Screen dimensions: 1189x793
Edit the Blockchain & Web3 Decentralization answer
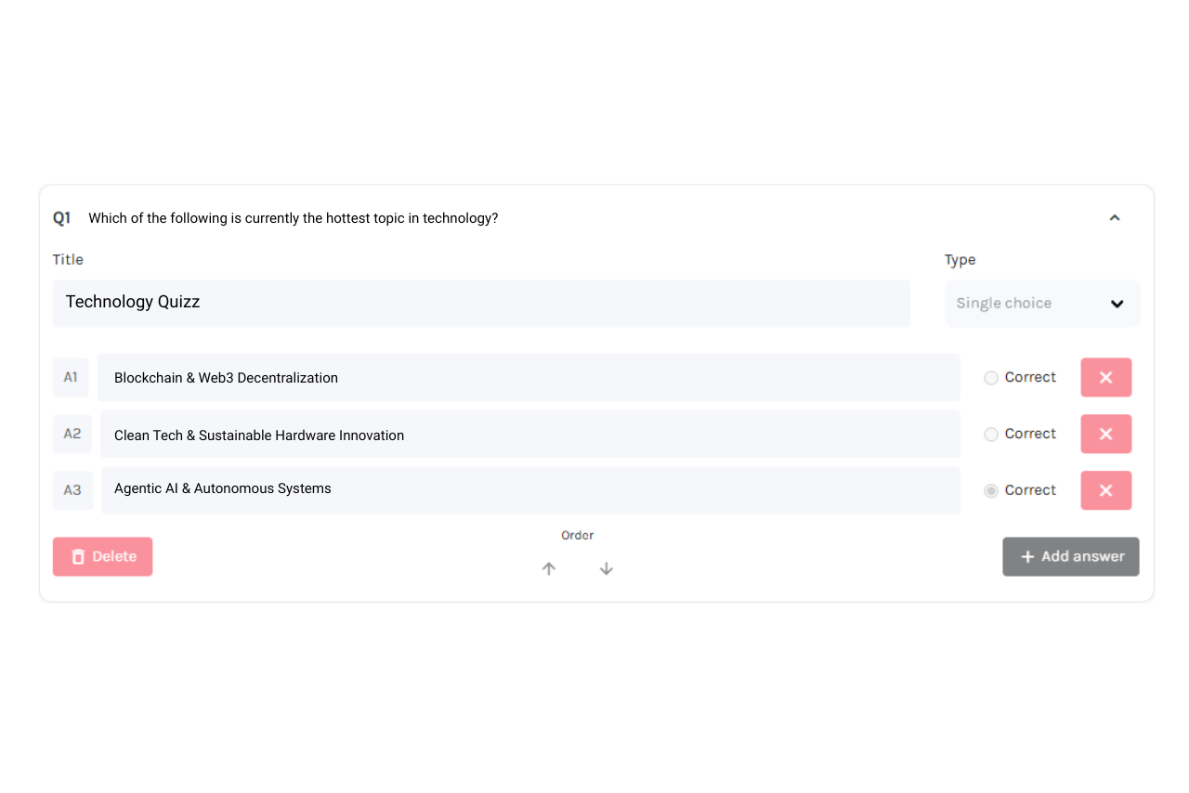(528, 378)
